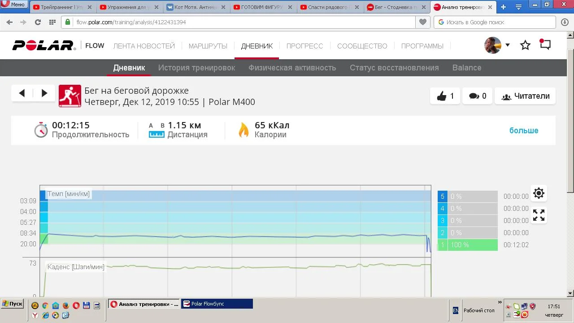
Task: Switch to Бег - Стодневка browser tab
Action: click(396, 7)
